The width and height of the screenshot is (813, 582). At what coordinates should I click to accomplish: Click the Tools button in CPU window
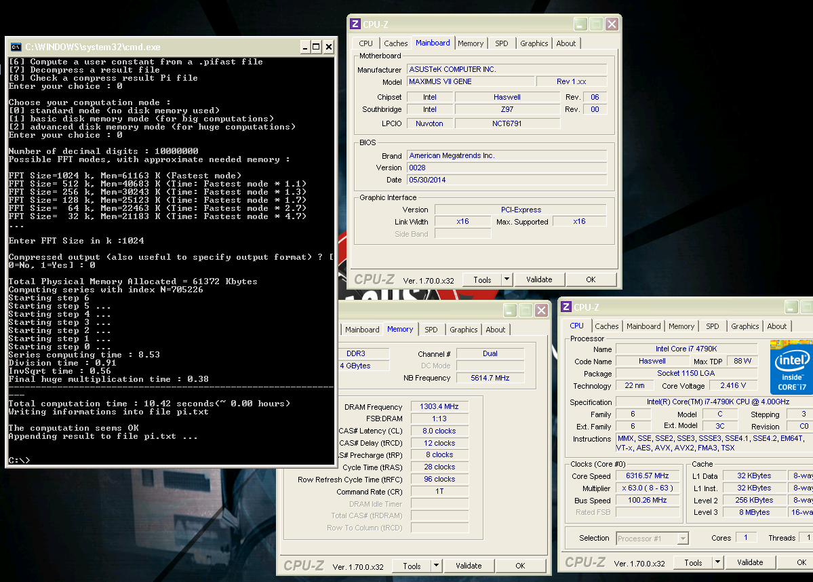[693, 562]
